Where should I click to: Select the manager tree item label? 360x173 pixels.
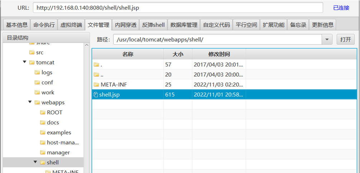click(x=58, y=153)
